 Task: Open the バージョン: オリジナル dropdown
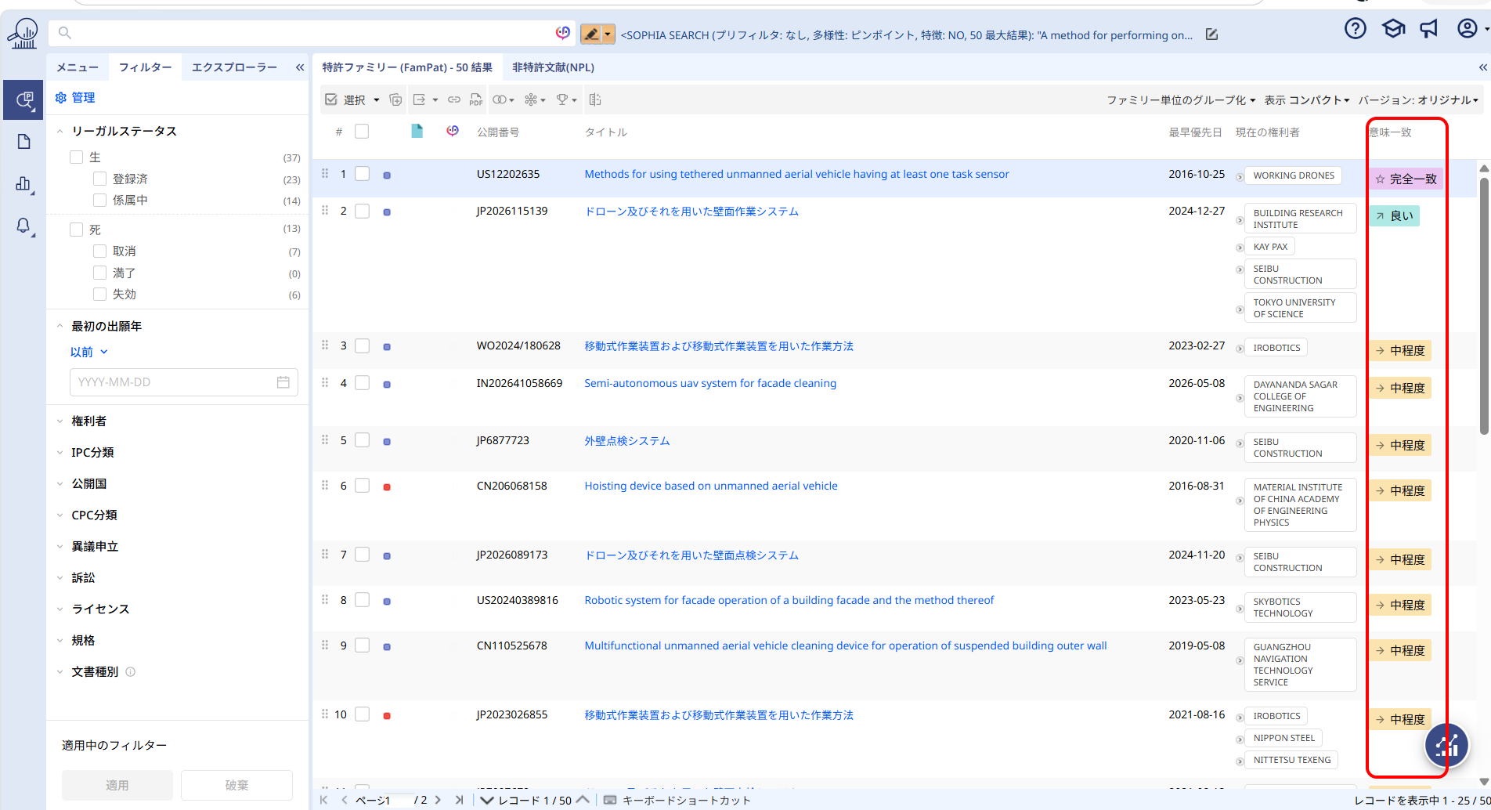tap(1418, 99)
